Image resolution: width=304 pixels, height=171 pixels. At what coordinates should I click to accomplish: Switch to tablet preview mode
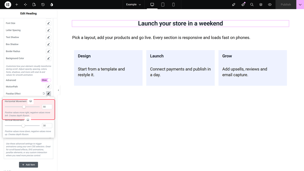[x=163, y=5]
